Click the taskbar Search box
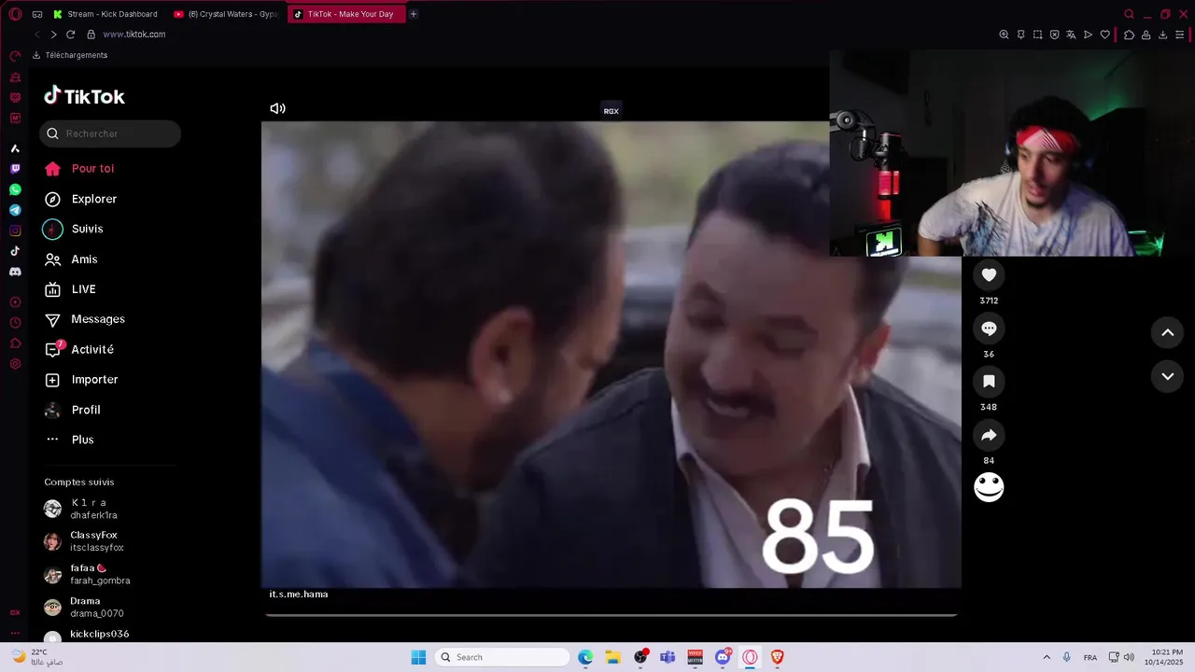1195x672 pixels. 502,657
